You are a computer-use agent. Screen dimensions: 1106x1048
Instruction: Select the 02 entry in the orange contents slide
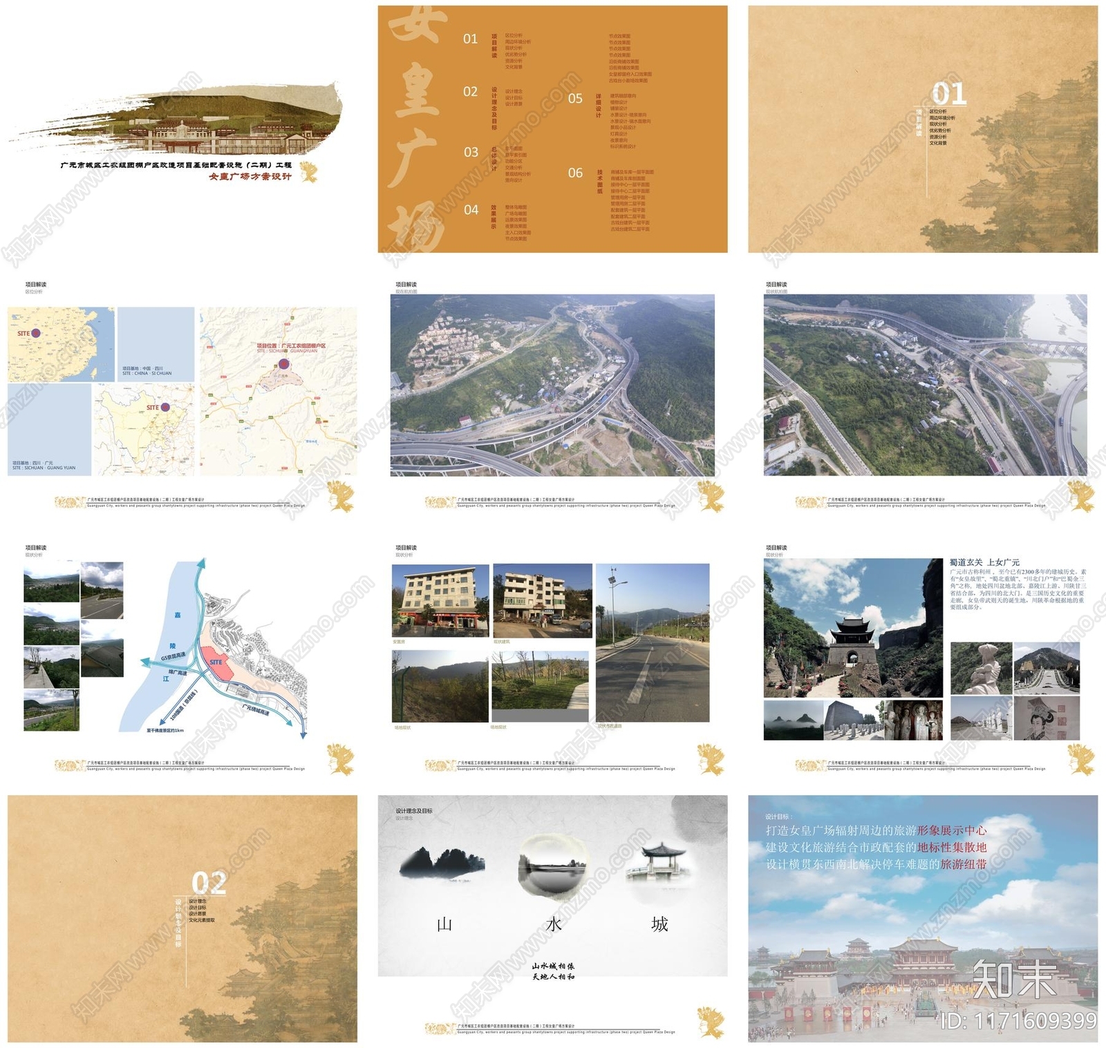(x=470, y=91)
